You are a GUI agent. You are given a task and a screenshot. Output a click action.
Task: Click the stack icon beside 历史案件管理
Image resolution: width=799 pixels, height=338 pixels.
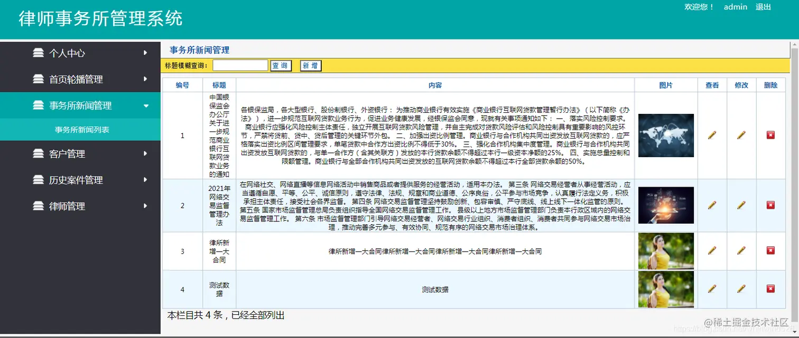(x=38, y=180)
